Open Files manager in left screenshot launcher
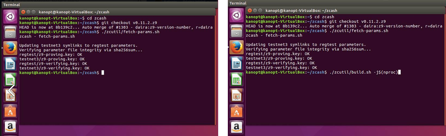446x136 pixels. [10, 32]
